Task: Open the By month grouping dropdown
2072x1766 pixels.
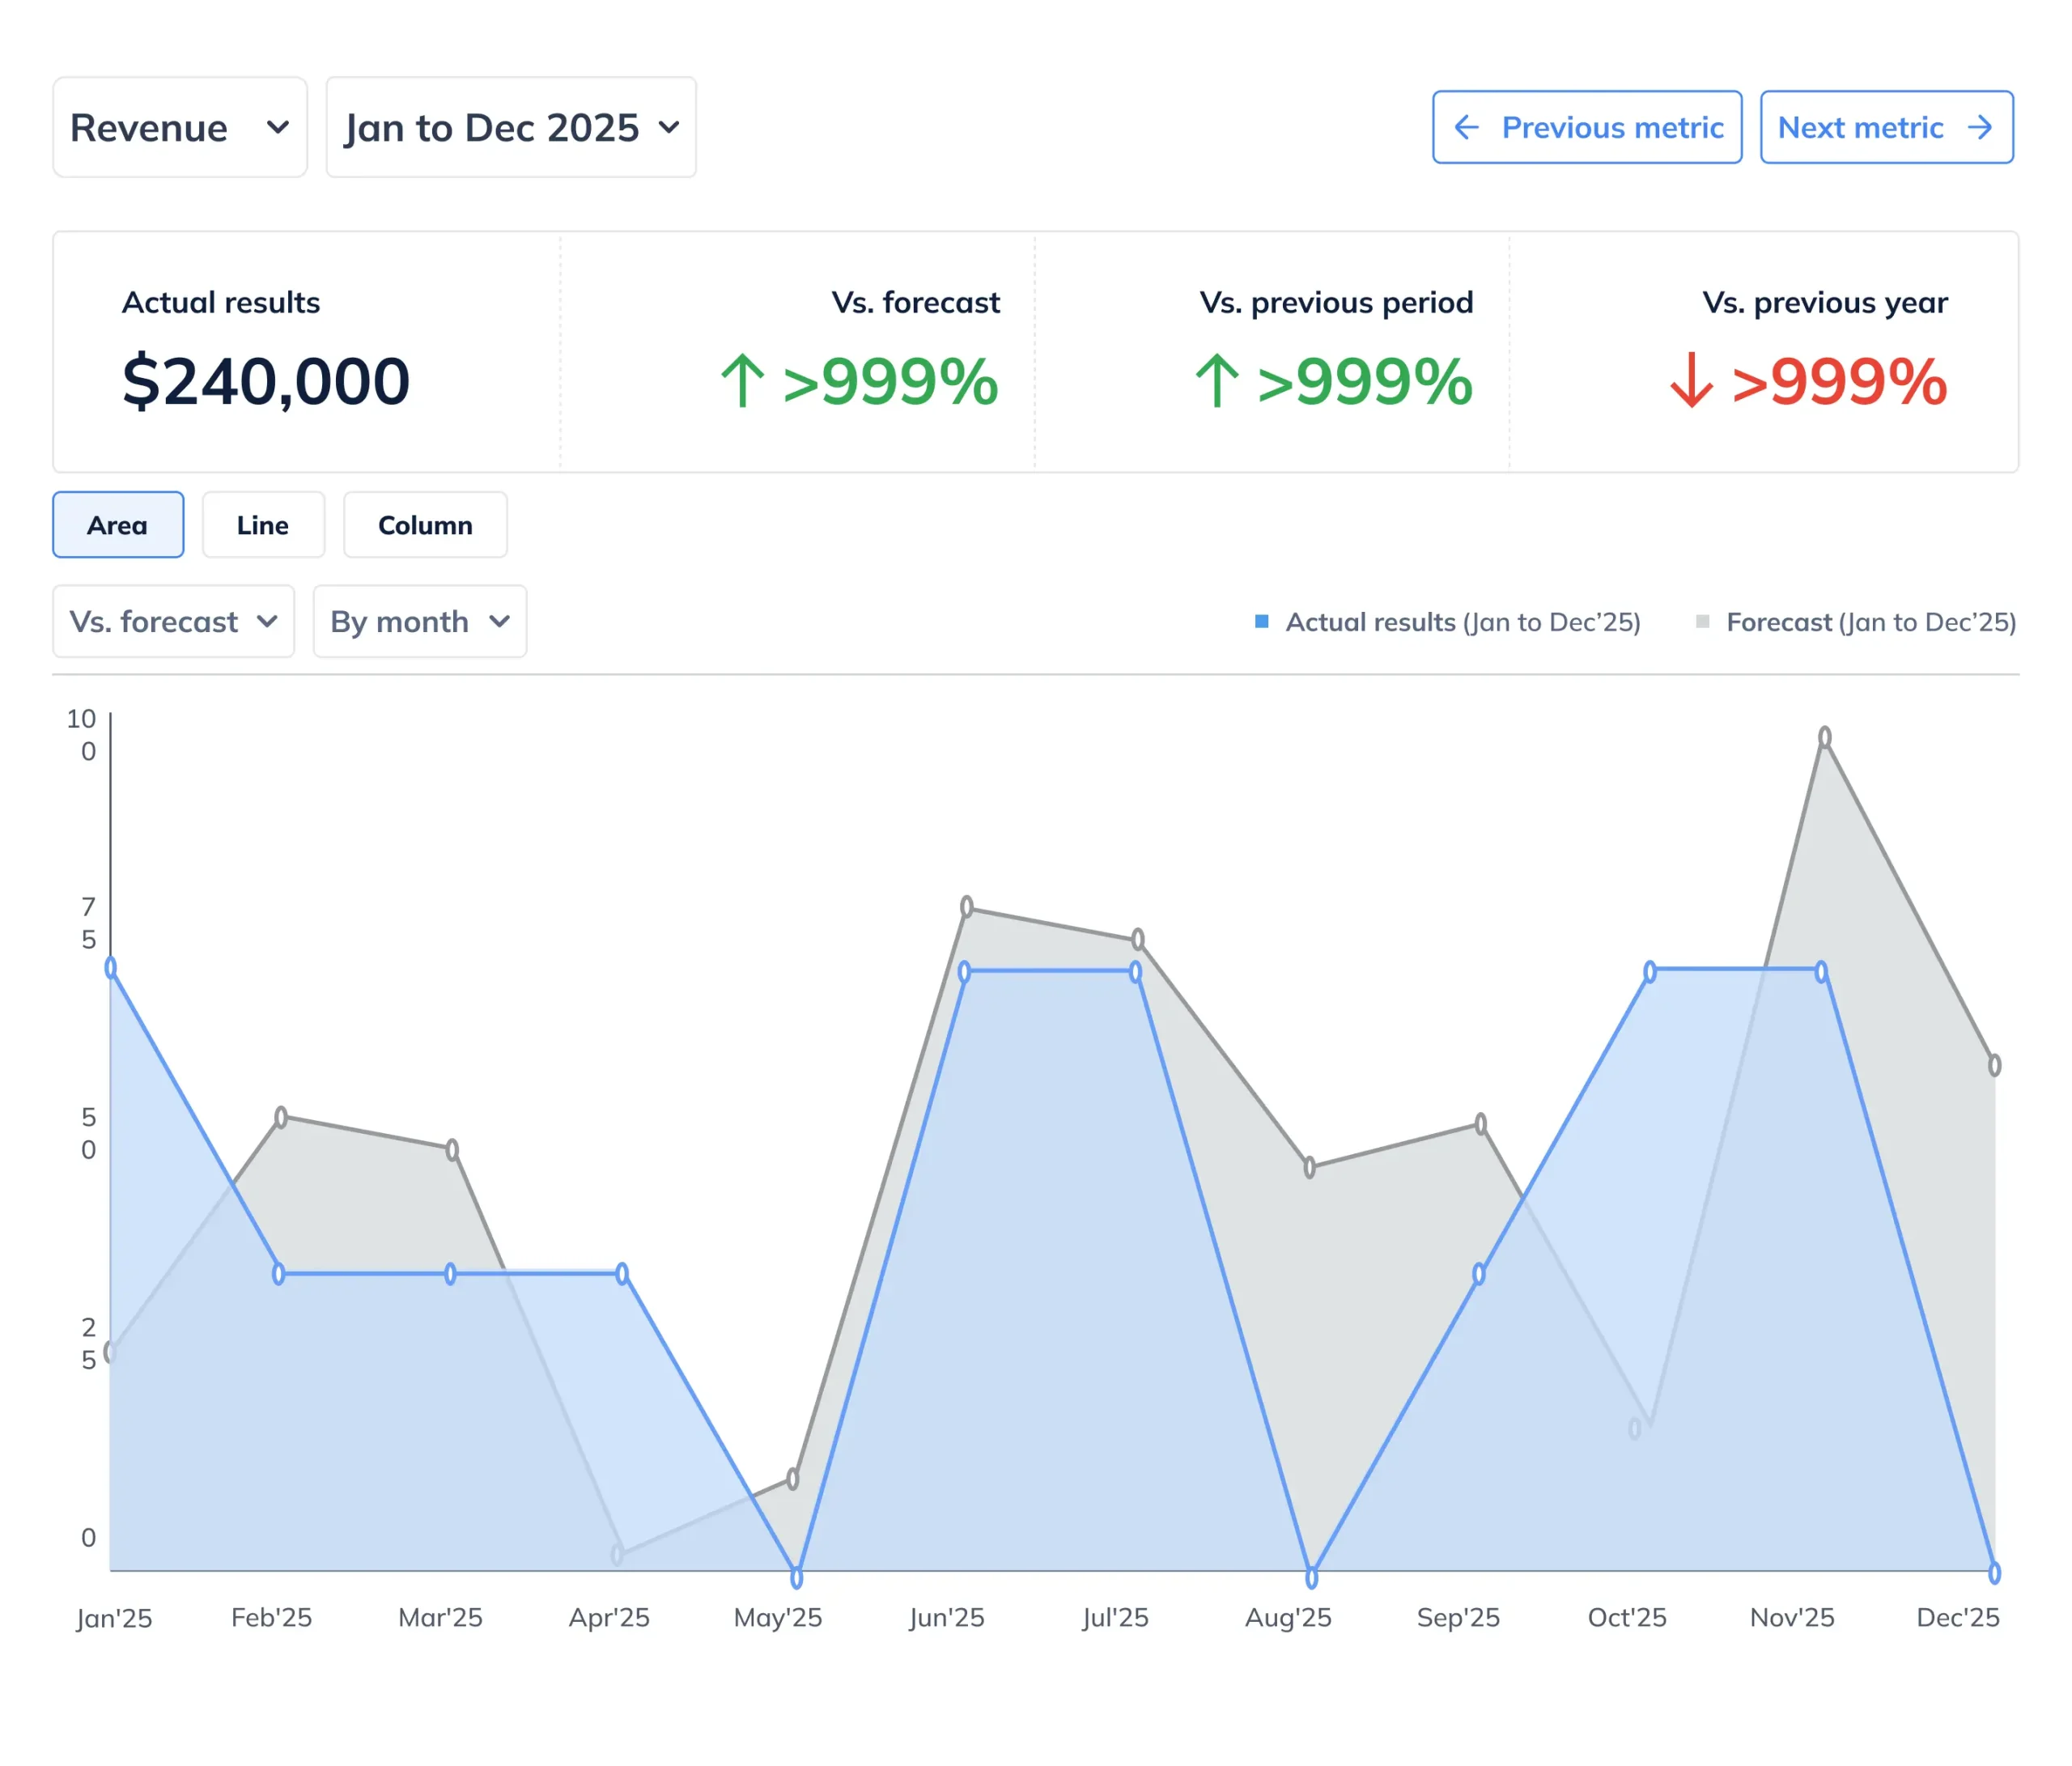Action: click(420, 621)
